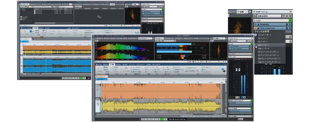Image resolution: width=309 pixels, height=122 pixels.
Task: Open the orange channel-processing icon on Tube Compressor
Action: tap(255, 28)
